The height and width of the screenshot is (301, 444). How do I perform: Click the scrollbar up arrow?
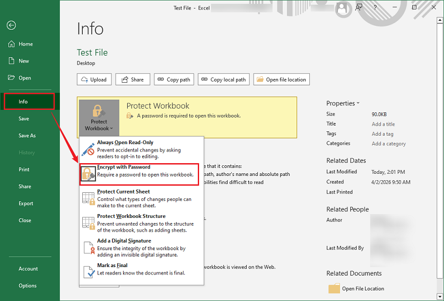[440, 20]
